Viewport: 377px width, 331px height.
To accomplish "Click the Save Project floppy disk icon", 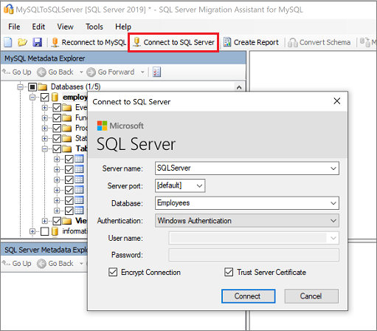I will (38, 42).
